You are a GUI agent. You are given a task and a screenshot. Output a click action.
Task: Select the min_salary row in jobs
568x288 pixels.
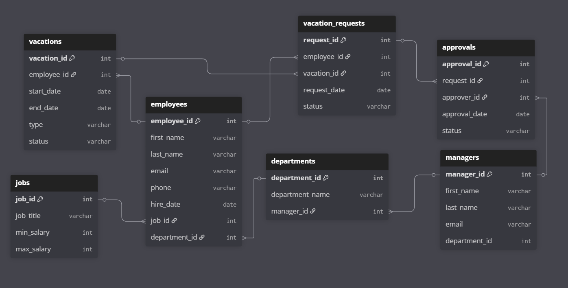54,232
